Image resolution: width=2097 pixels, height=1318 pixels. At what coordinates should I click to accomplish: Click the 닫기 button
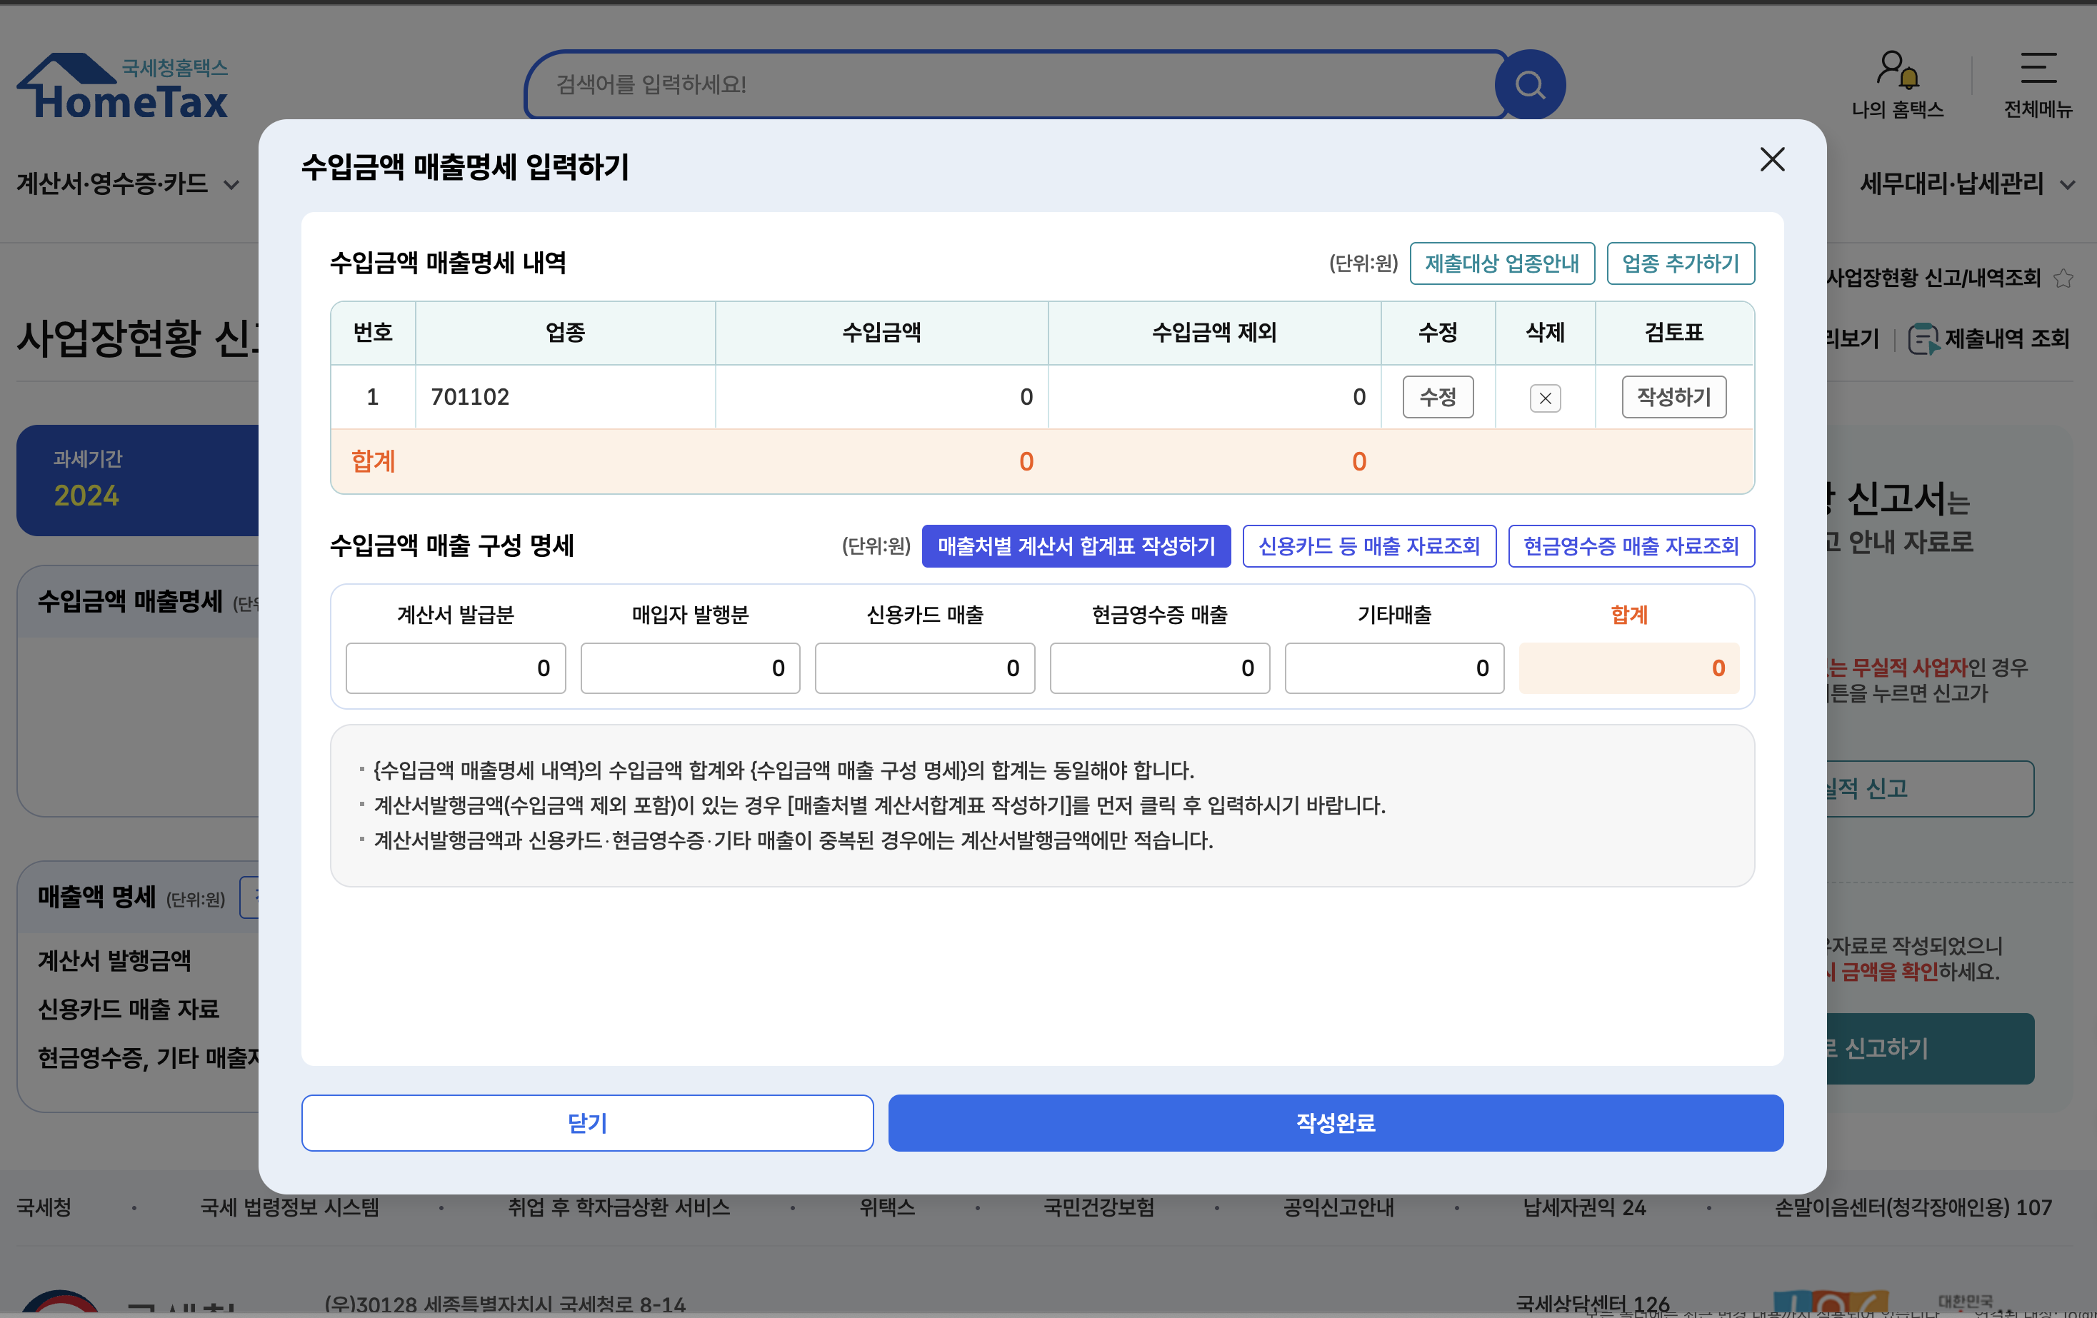point(587,1123)
